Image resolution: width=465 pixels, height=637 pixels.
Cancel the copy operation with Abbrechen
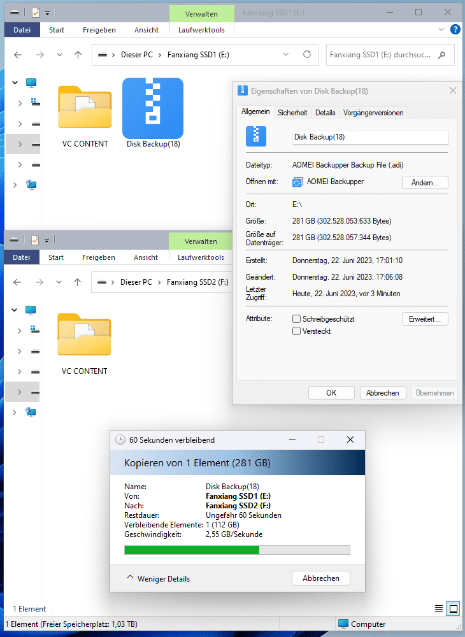click(321, 578)
